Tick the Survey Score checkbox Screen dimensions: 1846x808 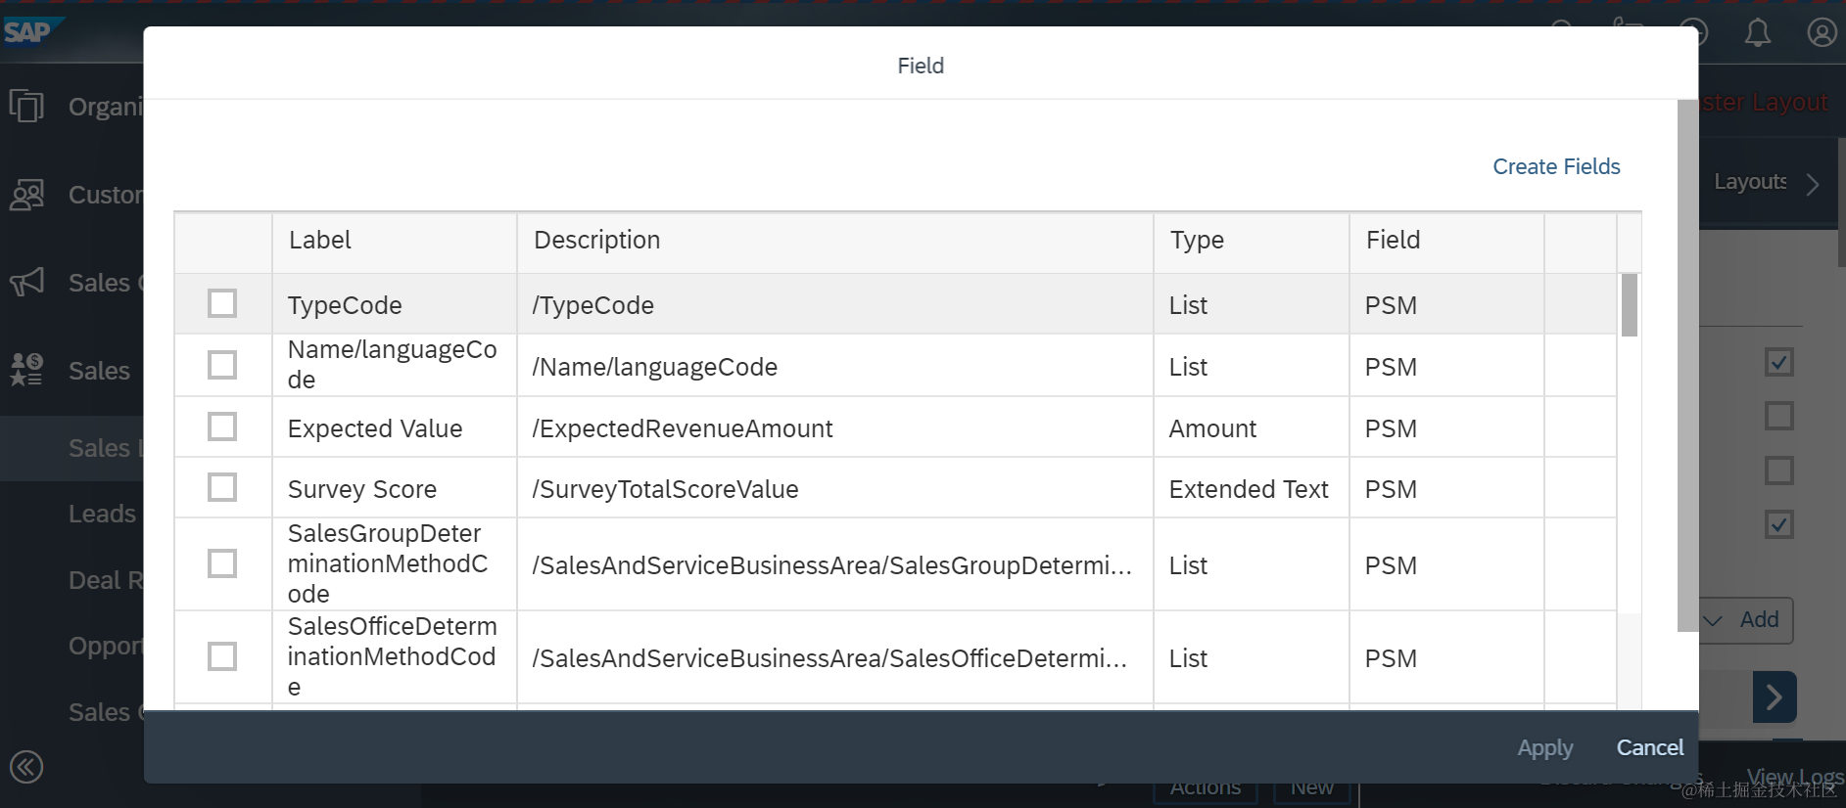tap(222, 488)
